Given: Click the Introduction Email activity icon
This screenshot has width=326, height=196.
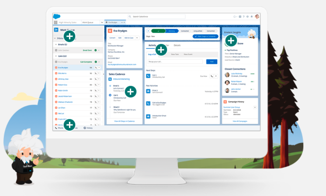Looking at the screenshot, I should pyautogui.click(x=148, y=116).
